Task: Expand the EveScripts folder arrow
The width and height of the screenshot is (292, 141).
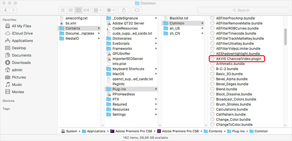Action: pos(156,43)
